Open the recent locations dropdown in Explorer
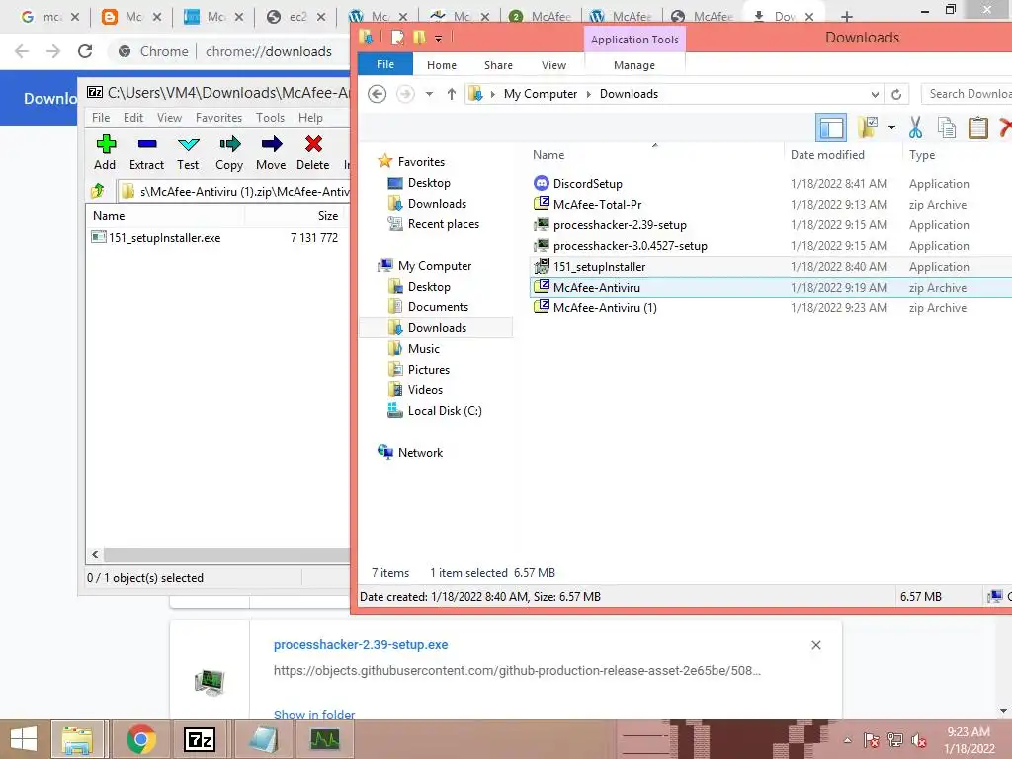Screen dimensions: 1012x759 pos(429,94)
